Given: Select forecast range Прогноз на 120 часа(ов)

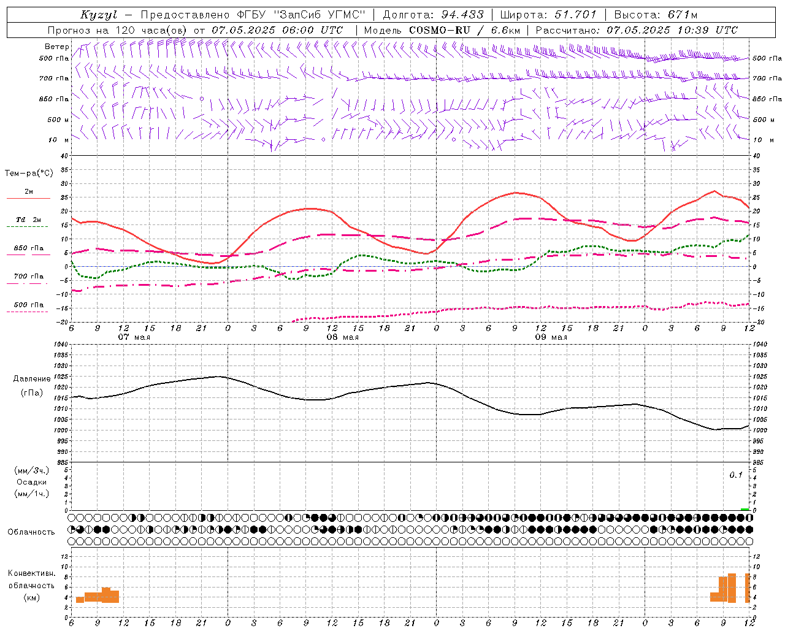Looking at the screenshot, I should pos(118,30).
